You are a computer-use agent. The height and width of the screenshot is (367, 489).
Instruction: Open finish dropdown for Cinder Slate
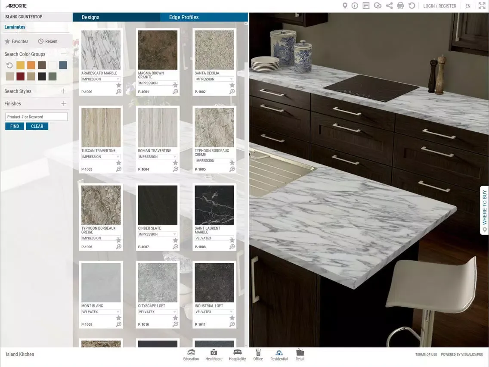point(158,234)
